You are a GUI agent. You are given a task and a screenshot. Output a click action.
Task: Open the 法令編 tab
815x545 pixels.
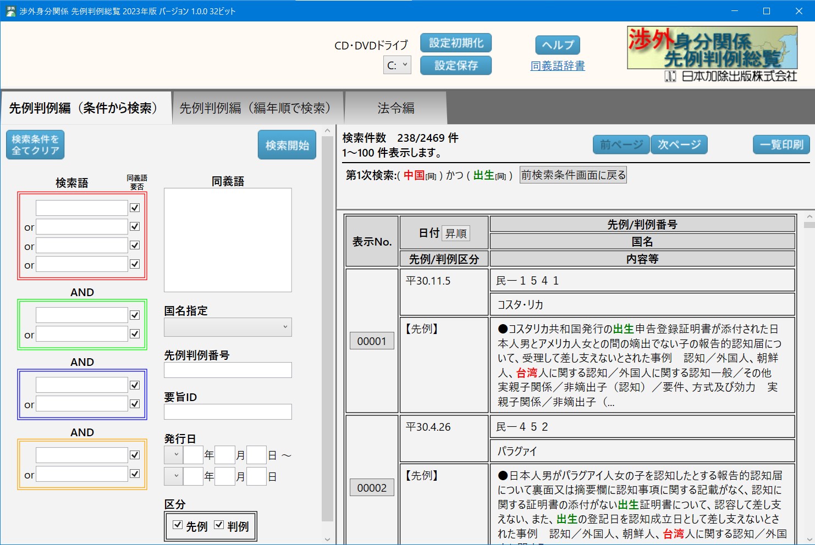click(395, 108)
